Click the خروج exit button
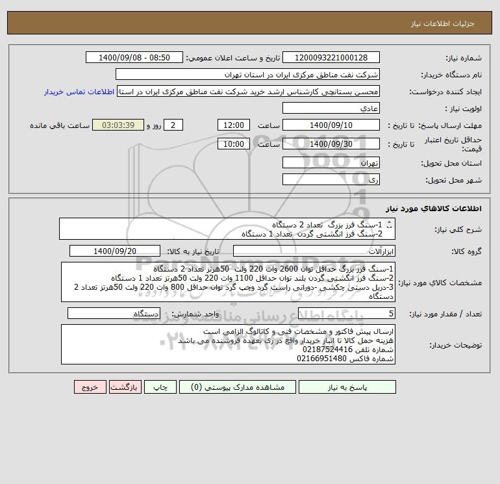 click(90, 387)
